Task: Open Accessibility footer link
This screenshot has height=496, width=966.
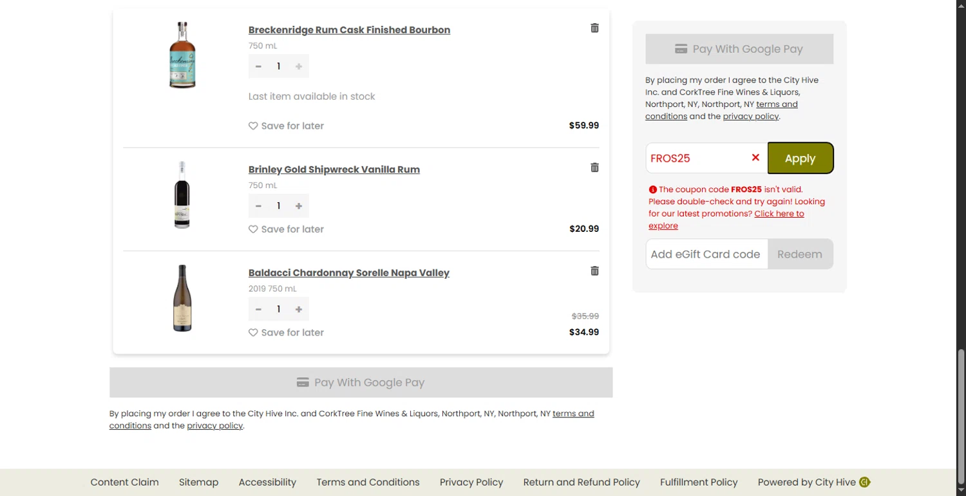Action: pos(267,482)
